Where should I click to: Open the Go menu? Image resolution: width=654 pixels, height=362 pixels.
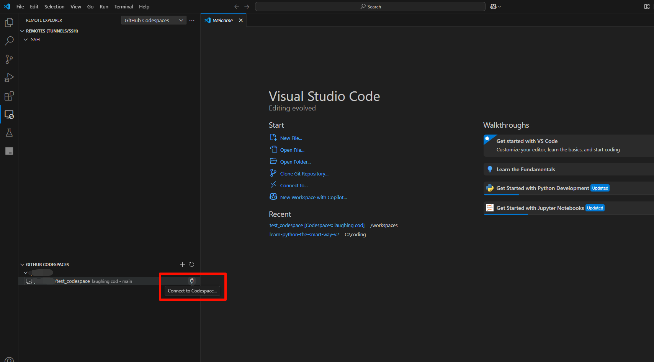pos(90,6)
